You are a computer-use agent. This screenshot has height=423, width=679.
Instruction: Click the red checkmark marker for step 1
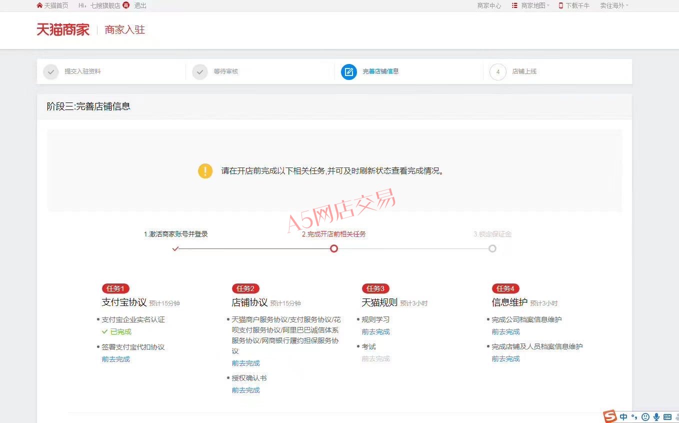[175, 248]
